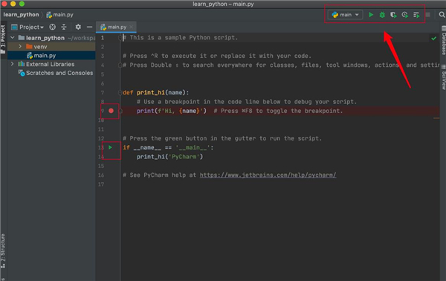
Task: Open the SciView tool window
Action: 444,77
